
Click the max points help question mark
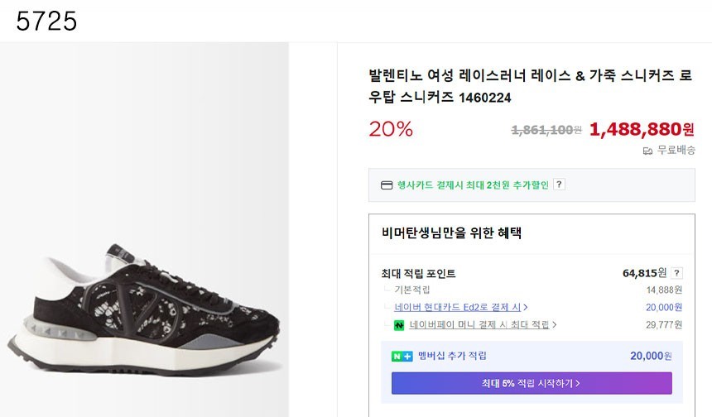pyautogui.click(x=677, y=273)
